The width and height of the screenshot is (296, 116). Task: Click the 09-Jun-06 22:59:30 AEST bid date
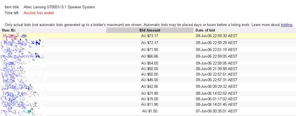pos(216,36)
